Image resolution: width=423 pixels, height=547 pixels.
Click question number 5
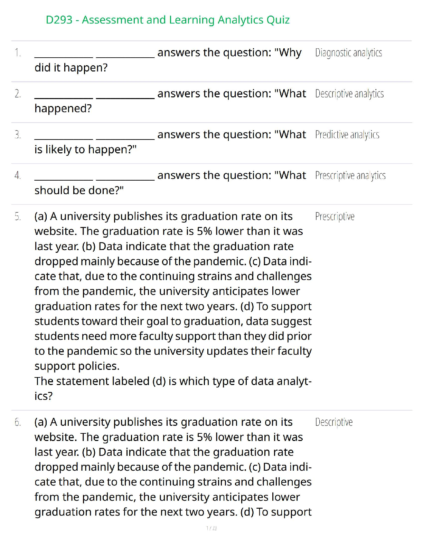pyautogui.click(x=18, y=217)
